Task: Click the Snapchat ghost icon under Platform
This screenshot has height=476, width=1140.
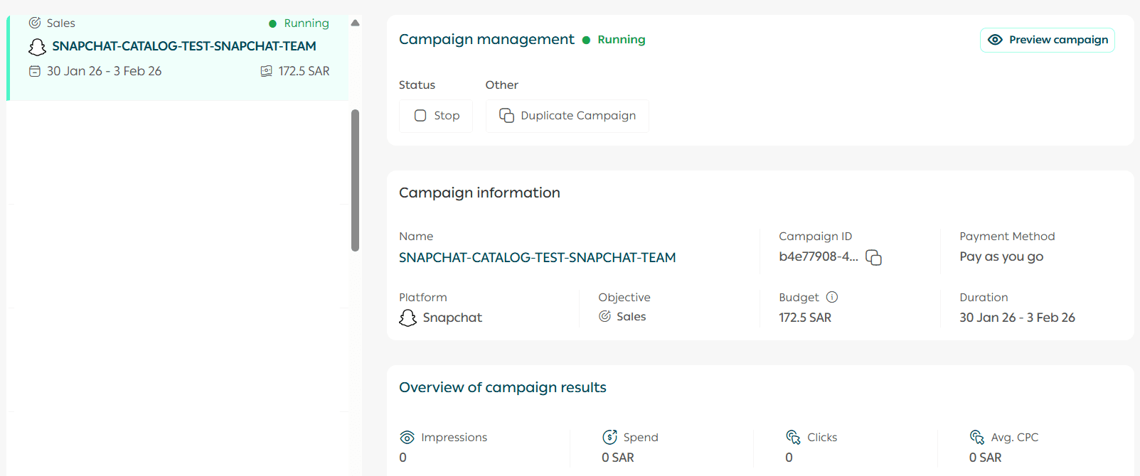Action: click(407, 318)
